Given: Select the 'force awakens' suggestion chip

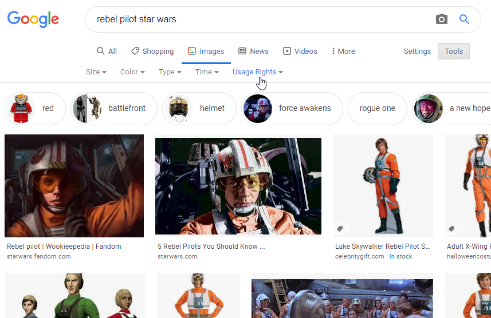Looking at the screenshot, I should tap(292, 109).
